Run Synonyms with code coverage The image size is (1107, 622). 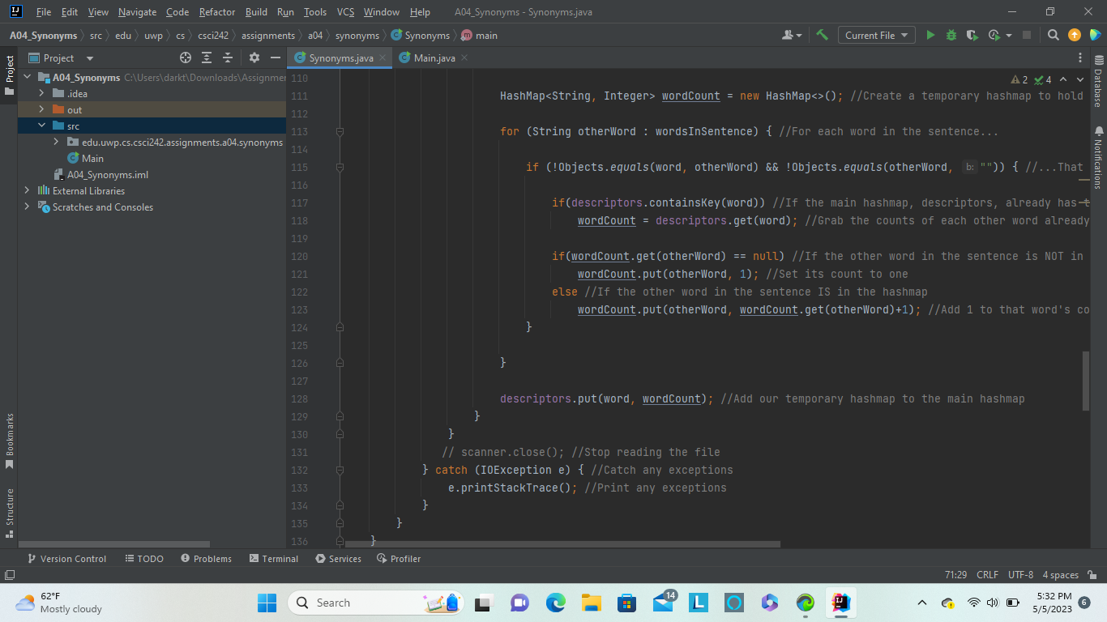pyautogui.click(x=970, y=35)
